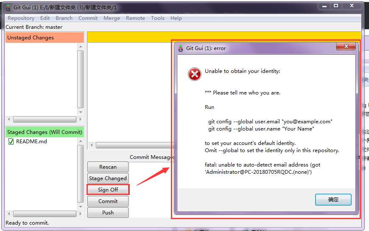369x231 pixels.
Task: Click the diff pane scroll-left arrow
Action: tap(92, 145)
